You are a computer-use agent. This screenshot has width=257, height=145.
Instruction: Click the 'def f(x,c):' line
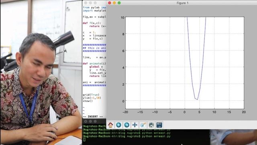(92, 23)
